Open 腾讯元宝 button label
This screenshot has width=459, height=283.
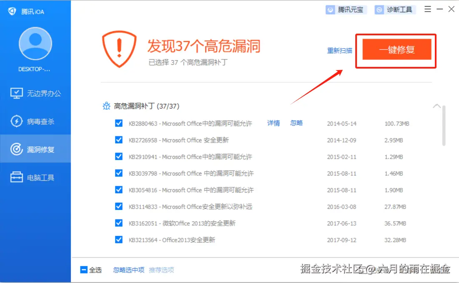pos(350,10)
